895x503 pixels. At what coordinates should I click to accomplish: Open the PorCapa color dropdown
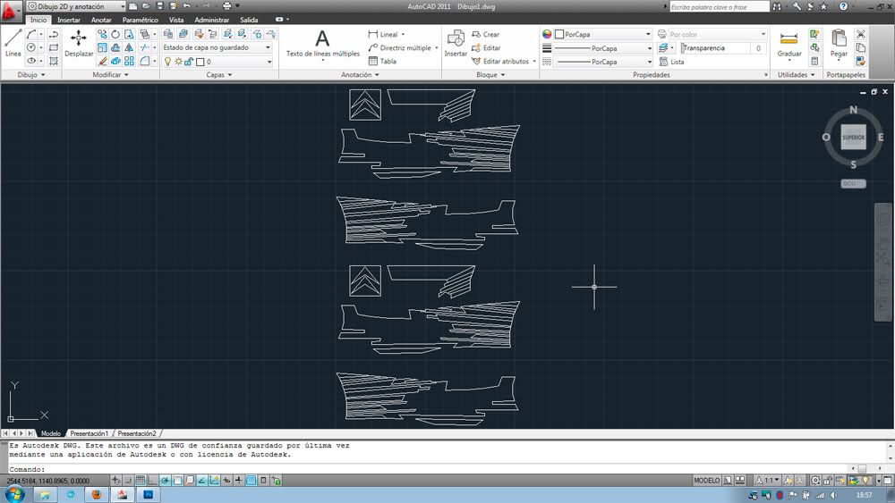(603, 34)
